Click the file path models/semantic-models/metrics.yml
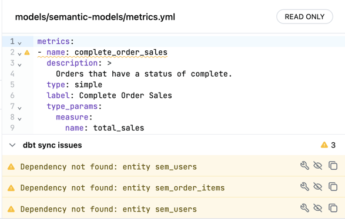This screenshot has height=219, width=345. pyautogui.click(x=95, y=17)
